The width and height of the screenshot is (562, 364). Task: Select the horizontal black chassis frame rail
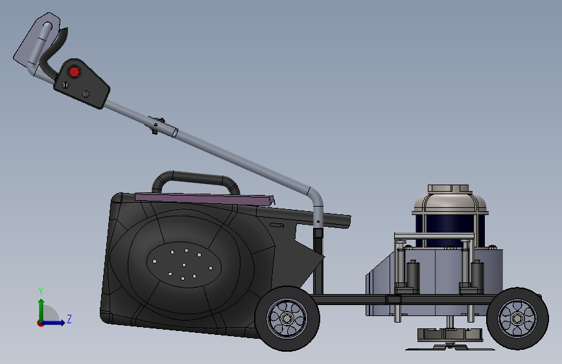(401, 299)
